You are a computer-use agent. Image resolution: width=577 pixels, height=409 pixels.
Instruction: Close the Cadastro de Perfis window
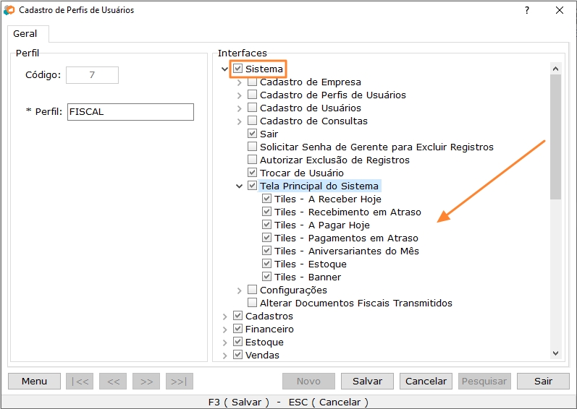click(560, 10)
